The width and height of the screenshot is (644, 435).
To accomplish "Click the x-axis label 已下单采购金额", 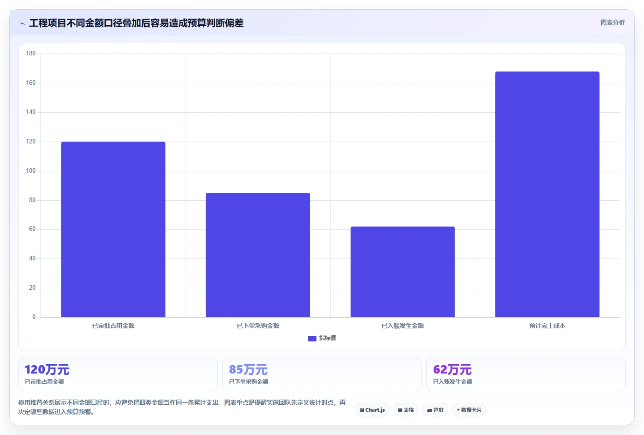I will 258,326.
